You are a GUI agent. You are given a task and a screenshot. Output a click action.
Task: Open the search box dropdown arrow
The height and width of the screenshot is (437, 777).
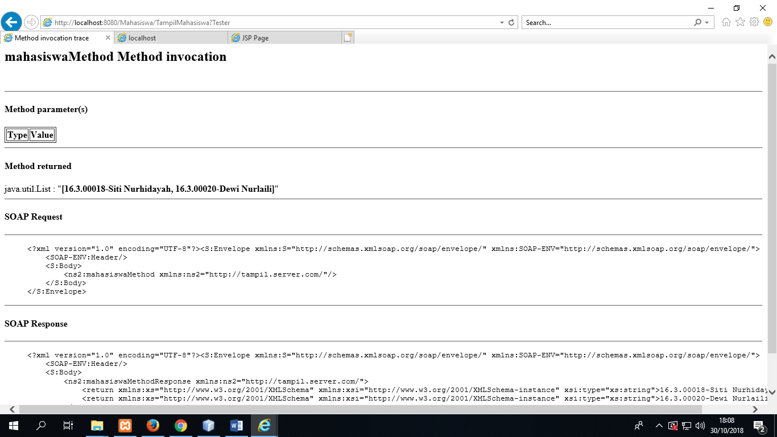pyautogui.click(x=707, y=22)
